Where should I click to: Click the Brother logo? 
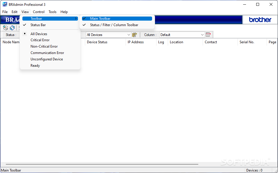point(260,20)
